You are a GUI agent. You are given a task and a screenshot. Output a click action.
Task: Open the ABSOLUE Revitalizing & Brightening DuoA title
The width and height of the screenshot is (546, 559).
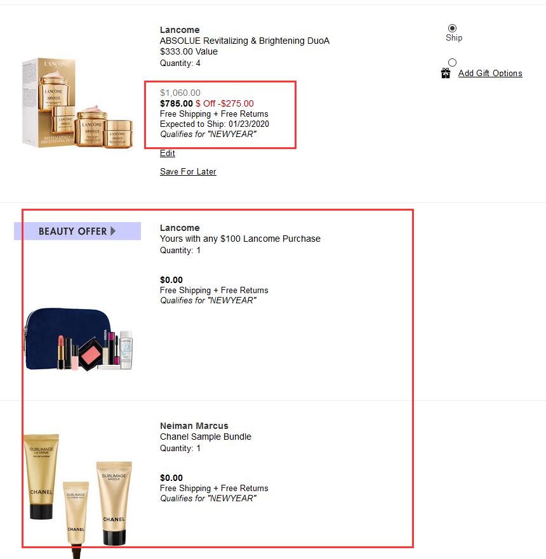pos(244,41)
